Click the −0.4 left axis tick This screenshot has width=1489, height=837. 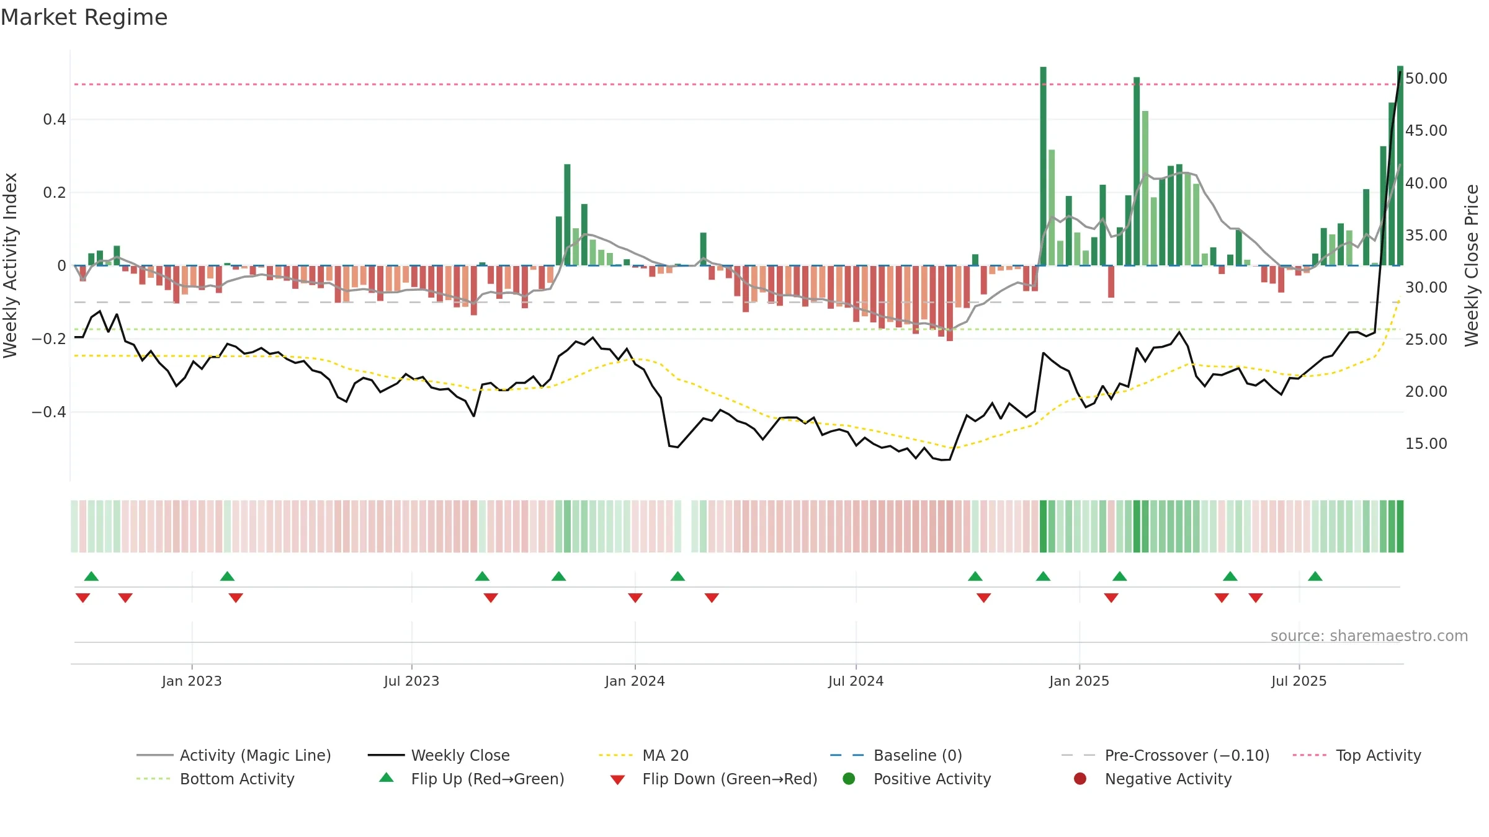[x=49, y=412]
